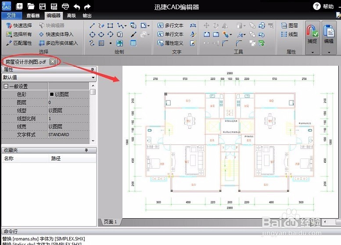Click the Redo arrow
Image resolution: width=341 pixels, height=245 pixels.
[87, 7]
